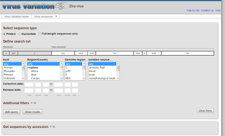Choose NS1 in Genome region list
This screenshot has height=136, width=225.
(x=73, y=78)
